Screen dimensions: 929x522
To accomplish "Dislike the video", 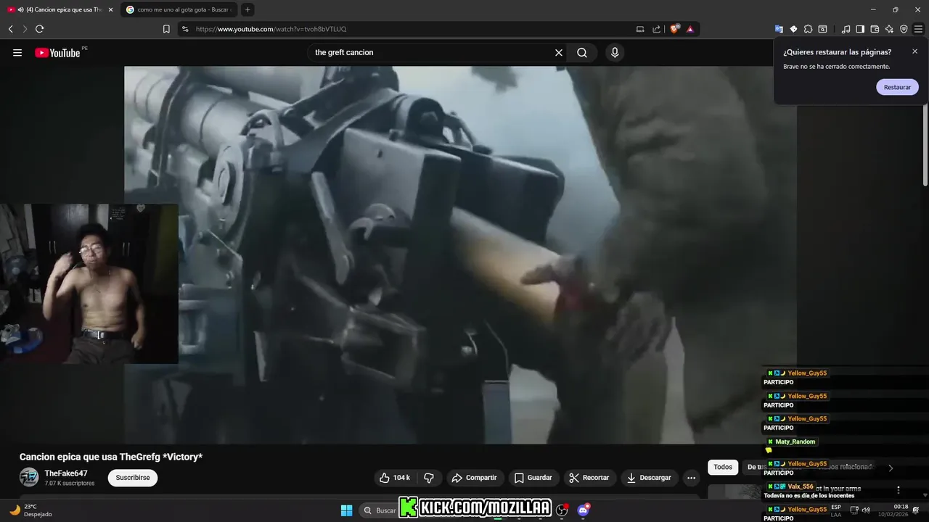I will click(429, 478).
